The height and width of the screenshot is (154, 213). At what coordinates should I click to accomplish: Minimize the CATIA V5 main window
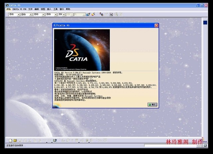coord(198,5)
